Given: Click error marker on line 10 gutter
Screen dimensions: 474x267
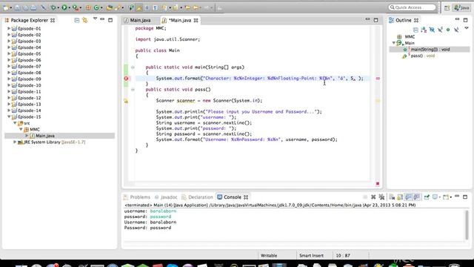Looking at the screenshot, I should coord(126,79).
